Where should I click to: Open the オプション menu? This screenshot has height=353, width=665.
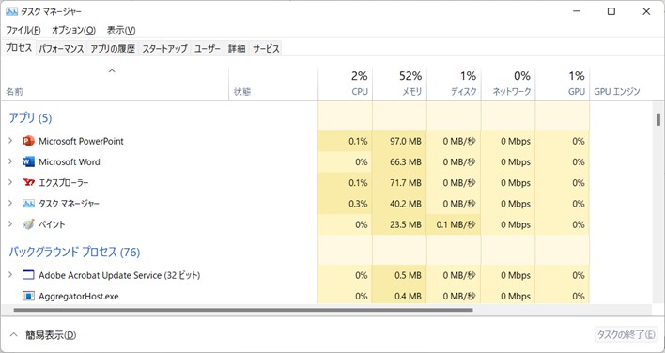(73, 30)
